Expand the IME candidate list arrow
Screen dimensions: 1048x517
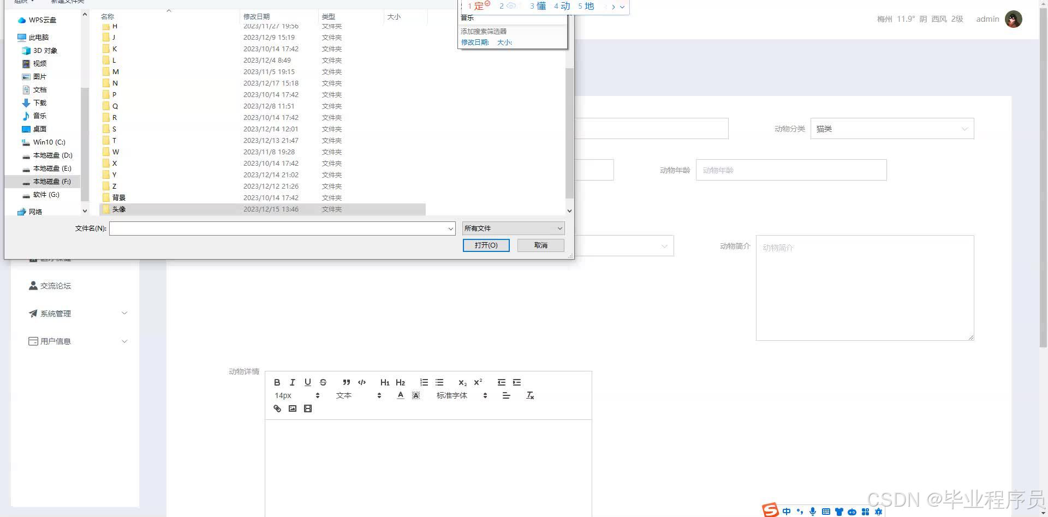pyautogui.click(x=622, y=7)
